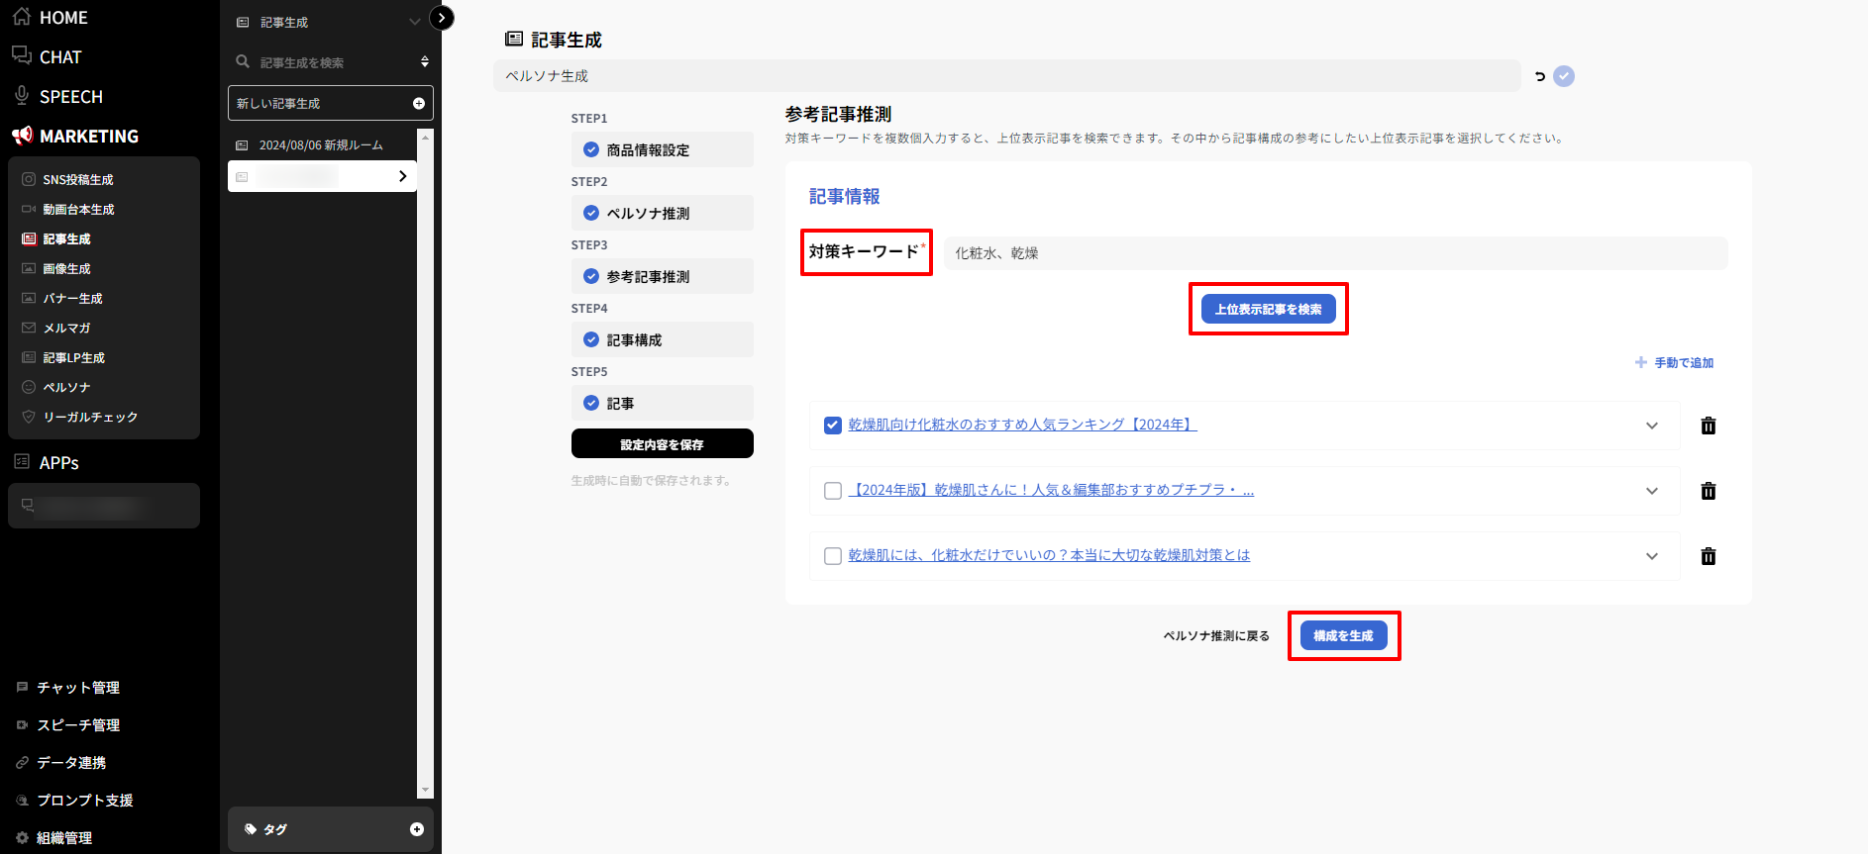Open the CHAT menu item
The image size is (1868, 854).
click(x=59, y=57)
